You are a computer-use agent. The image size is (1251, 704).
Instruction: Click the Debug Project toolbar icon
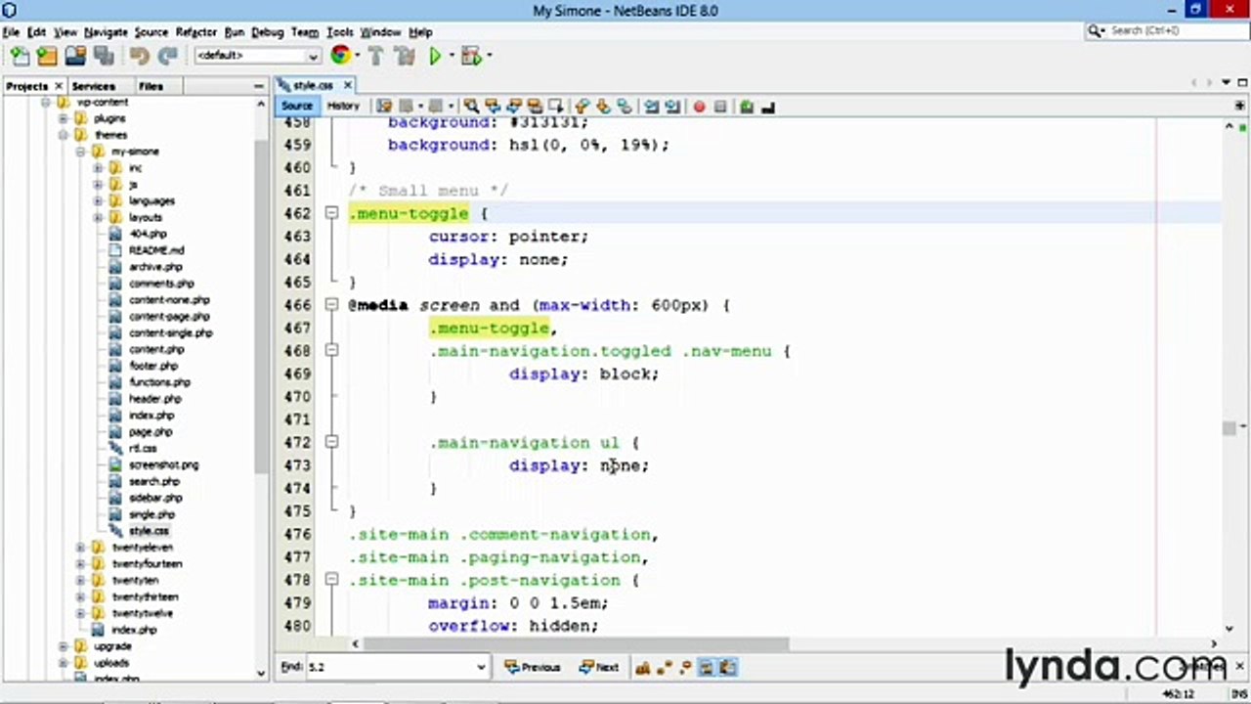click(472, 56)
